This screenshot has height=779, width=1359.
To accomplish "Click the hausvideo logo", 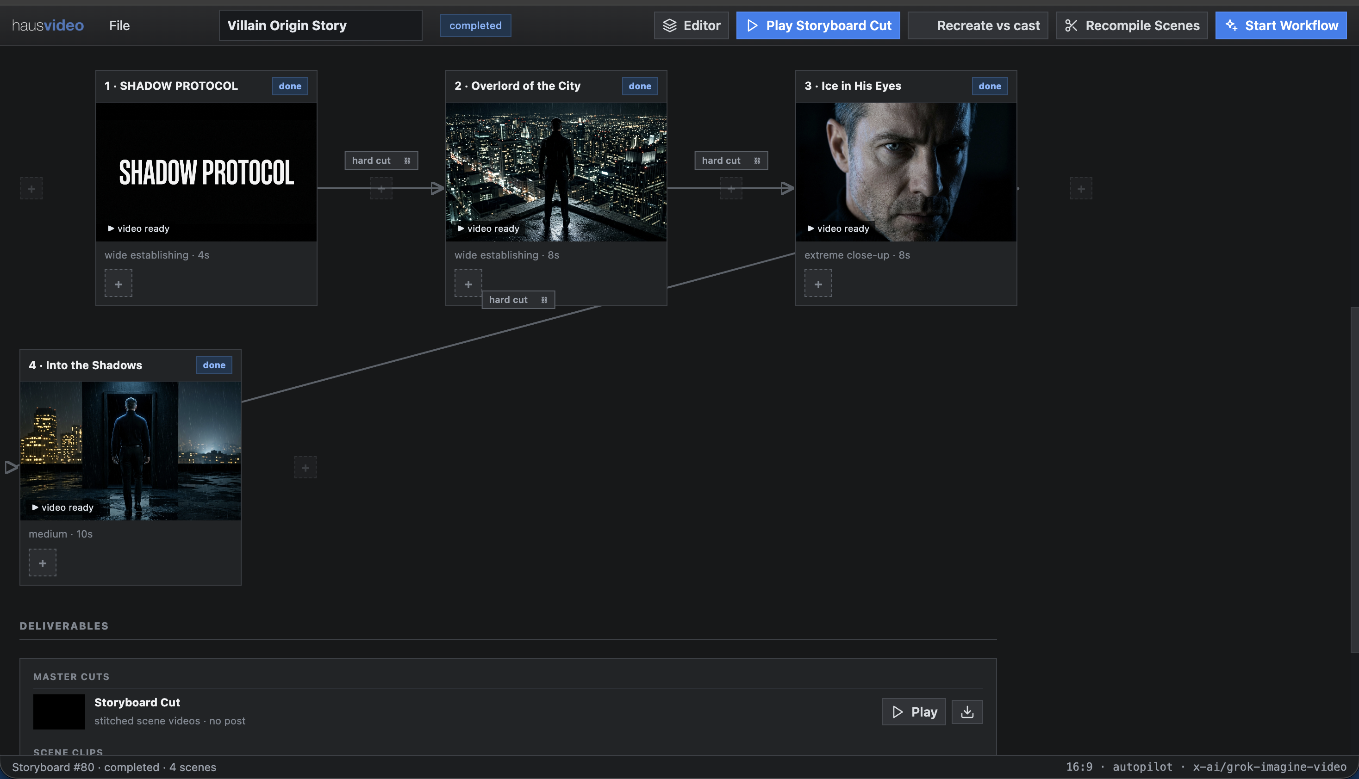I will tap(48, 25).
